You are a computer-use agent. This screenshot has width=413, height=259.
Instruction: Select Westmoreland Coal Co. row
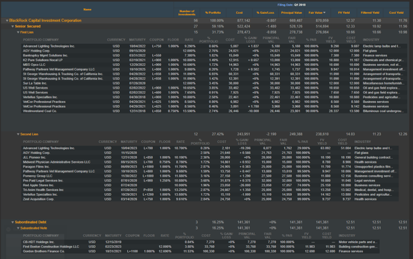tap(214, 111)
